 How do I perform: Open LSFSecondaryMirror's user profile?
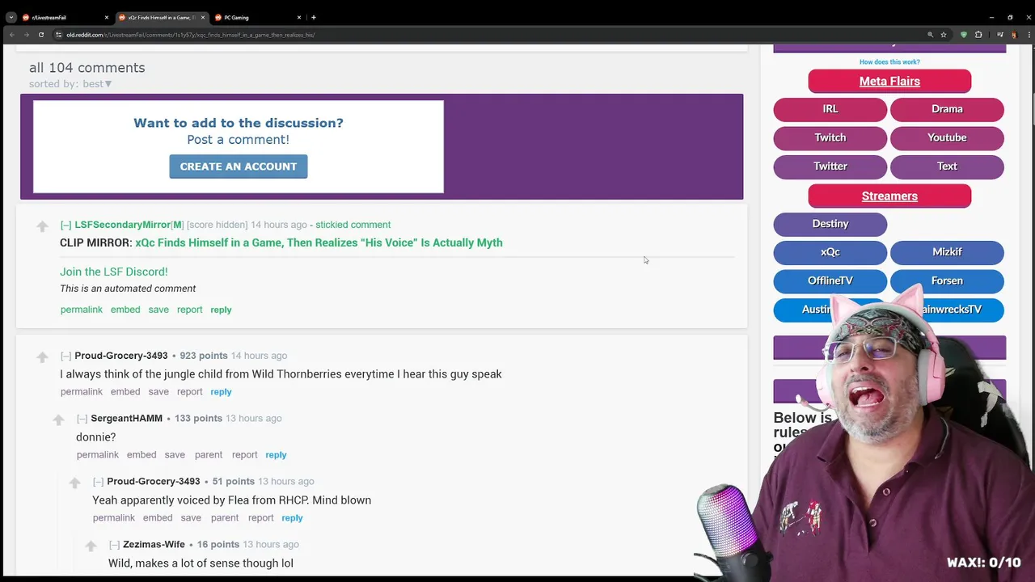[x=122, y=225]
